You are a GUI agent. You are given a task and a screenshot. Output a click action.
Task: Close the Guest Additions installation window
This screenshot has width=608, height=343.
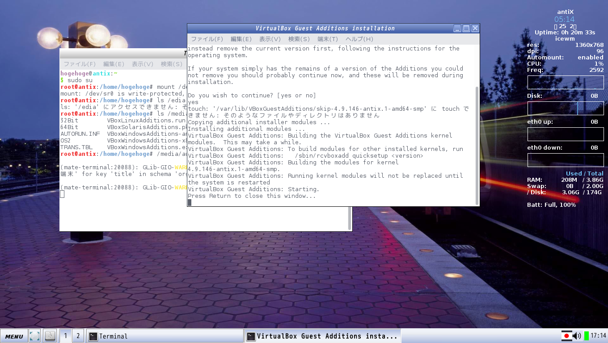point(475,28)
